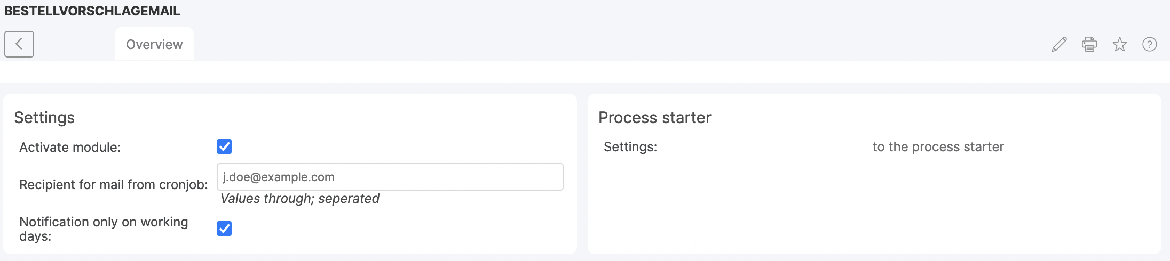Click the 'Activate module:' label
Viewport: 1170px width, 261px height.
point(70,148)
